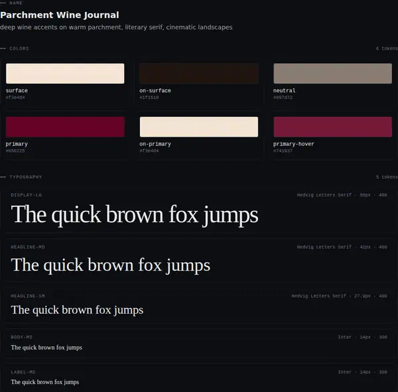Click the 'on-primary' token name
398x392 pixels.
[x=155, y=144]
